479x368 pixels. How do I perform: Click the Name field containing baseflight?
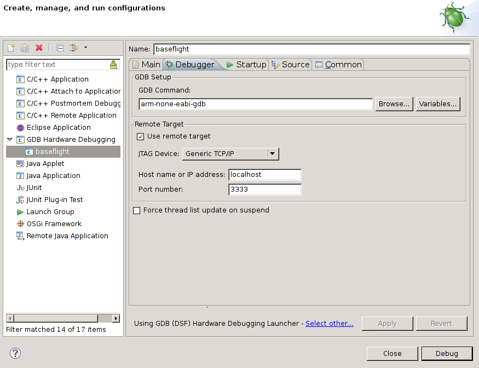[311, 49]
